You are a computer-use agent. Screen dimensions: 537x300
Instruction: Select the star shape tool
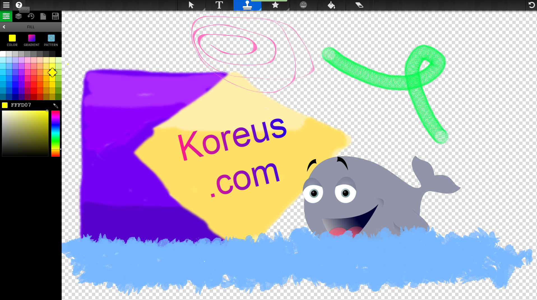click(x=275, y=5)
